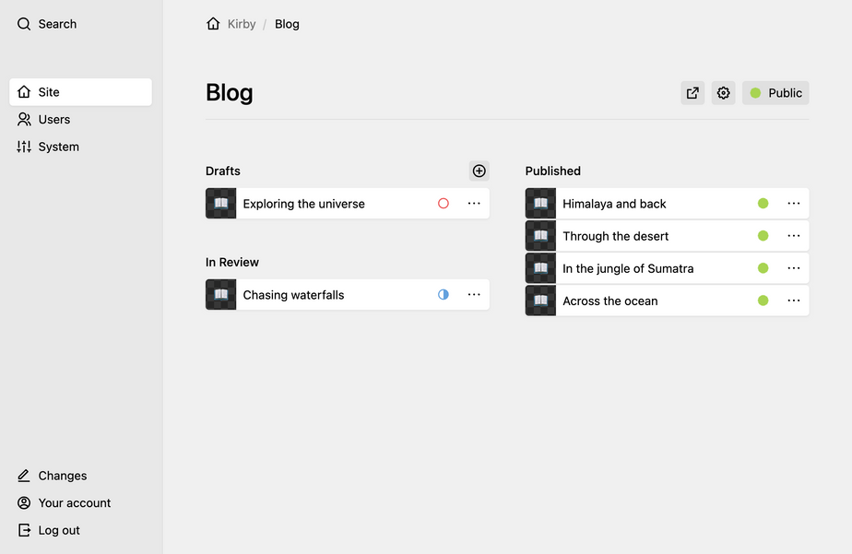
Task: Click the Public status button
Action: (x=775, y=93)
